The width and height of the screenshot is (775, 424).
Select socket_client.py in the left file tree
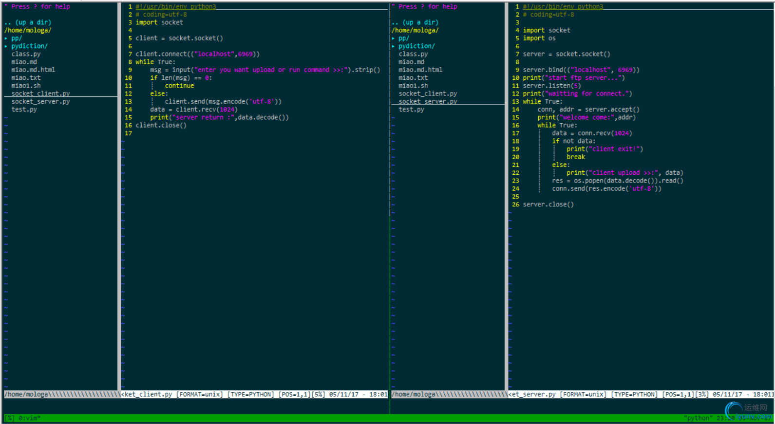(x=40, y=93)
